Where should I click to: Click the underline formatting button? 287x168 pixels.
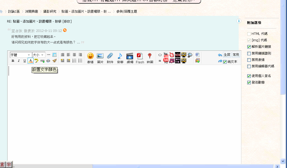[x=25, y=61]
